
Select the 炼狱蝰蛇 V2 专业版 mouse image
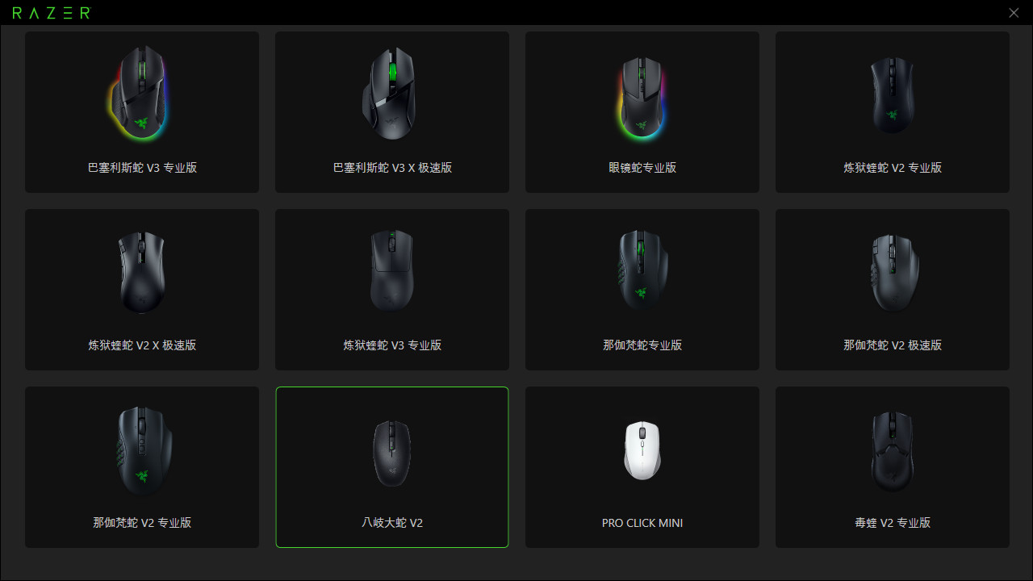[892, 94]
